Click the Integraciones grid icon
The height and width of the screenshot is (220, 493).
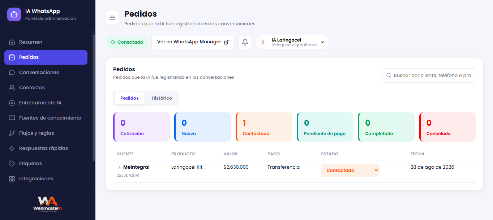pyautogui.click(x=12, y=179)
